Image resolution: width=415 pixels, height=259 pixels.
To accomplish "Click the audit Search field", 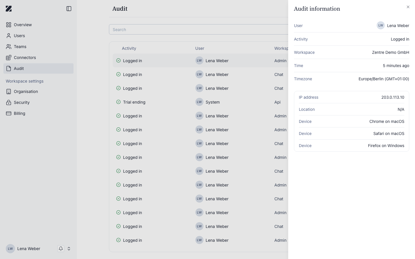I will [199, 29].
